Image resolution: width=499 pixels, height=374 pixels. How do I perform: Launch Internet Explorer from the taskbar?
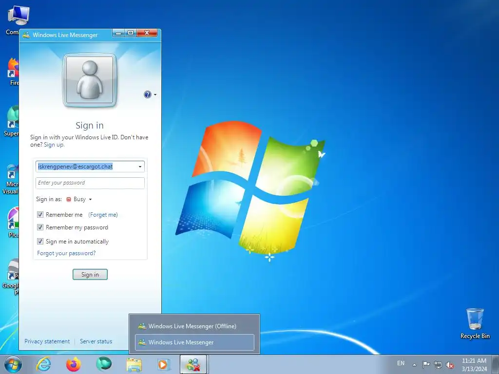click(x=43, y=364)
